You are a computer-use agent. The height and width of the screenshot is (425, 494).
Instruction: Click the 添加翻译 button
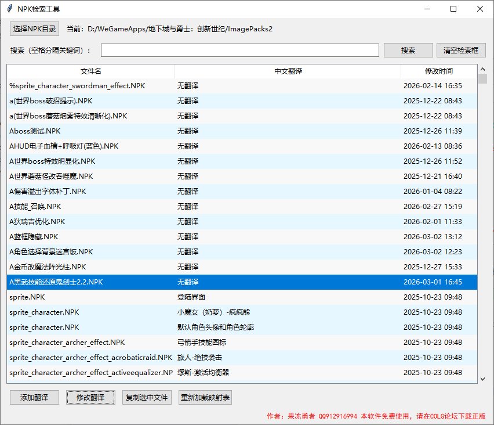(34, 397)
